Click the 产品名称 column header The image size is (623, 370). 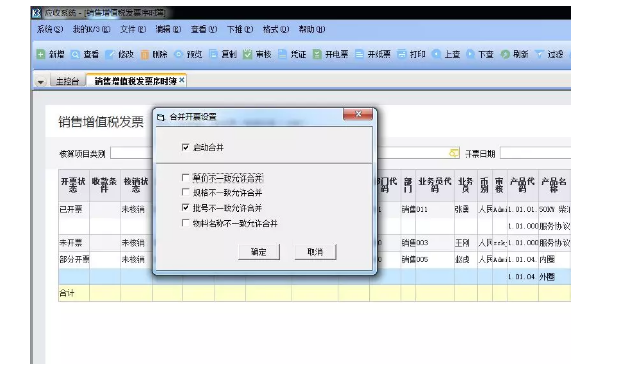click(554, 185)
